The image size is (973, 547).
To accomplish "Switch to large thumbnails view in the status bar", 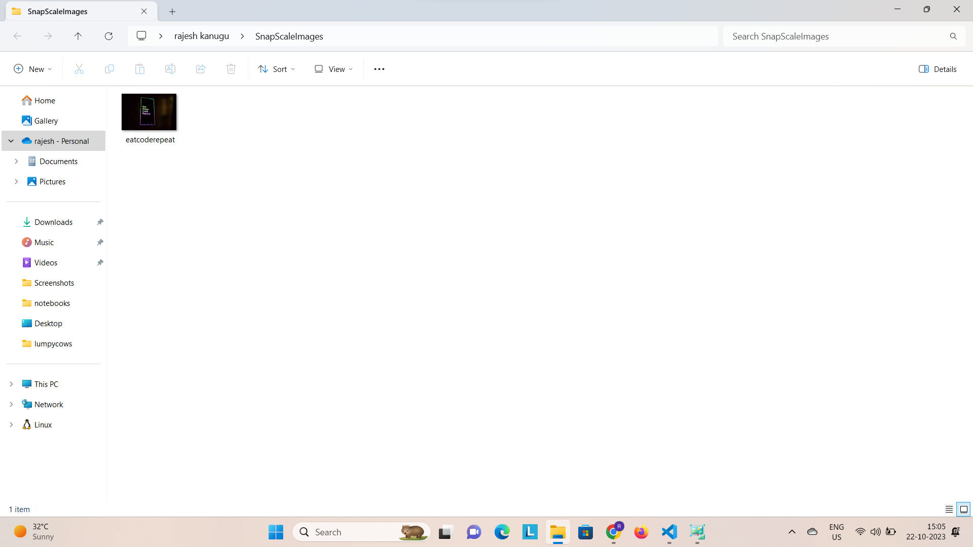I will tap(964, 509).
